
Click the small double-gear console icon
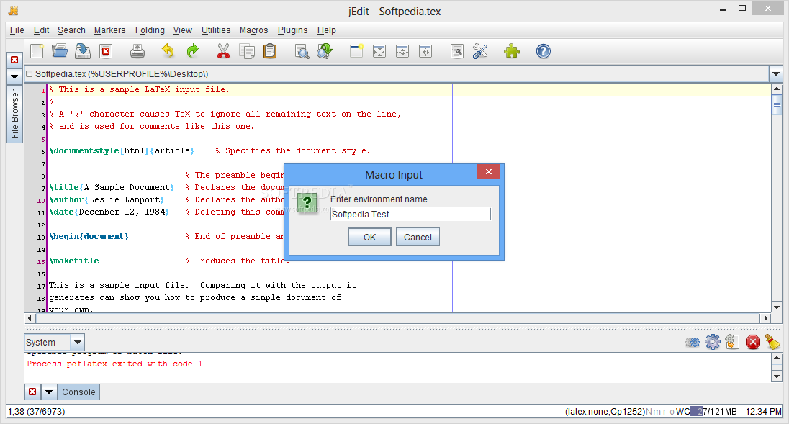click(693, 343)
